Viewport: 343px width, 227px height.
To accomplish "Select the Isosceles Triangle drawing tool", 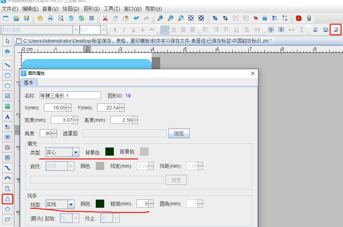I will point(7,199).
